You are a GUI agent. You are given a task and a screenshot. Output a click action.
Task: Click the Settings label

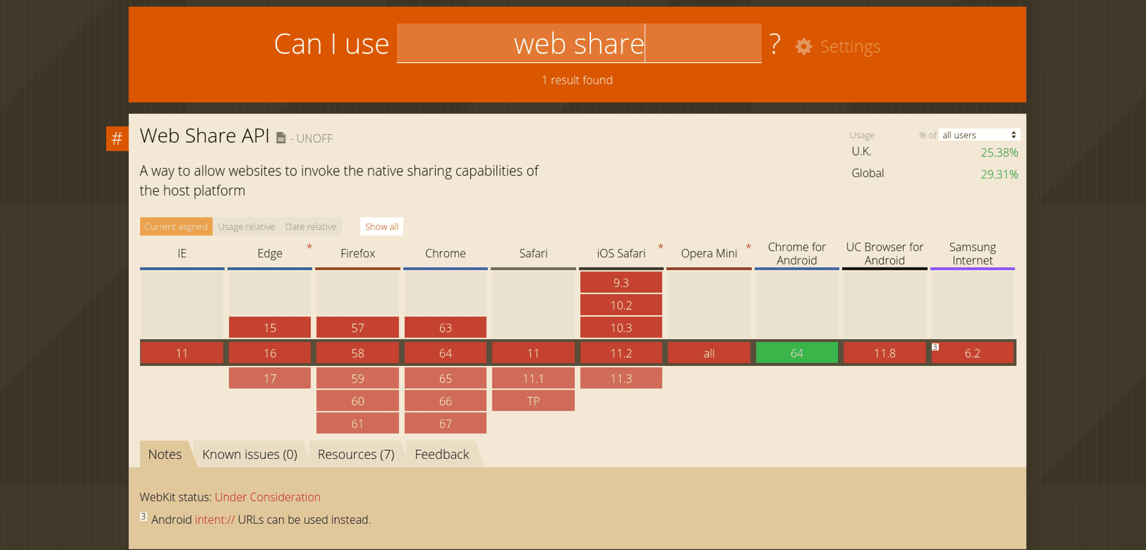click(850, 46)
